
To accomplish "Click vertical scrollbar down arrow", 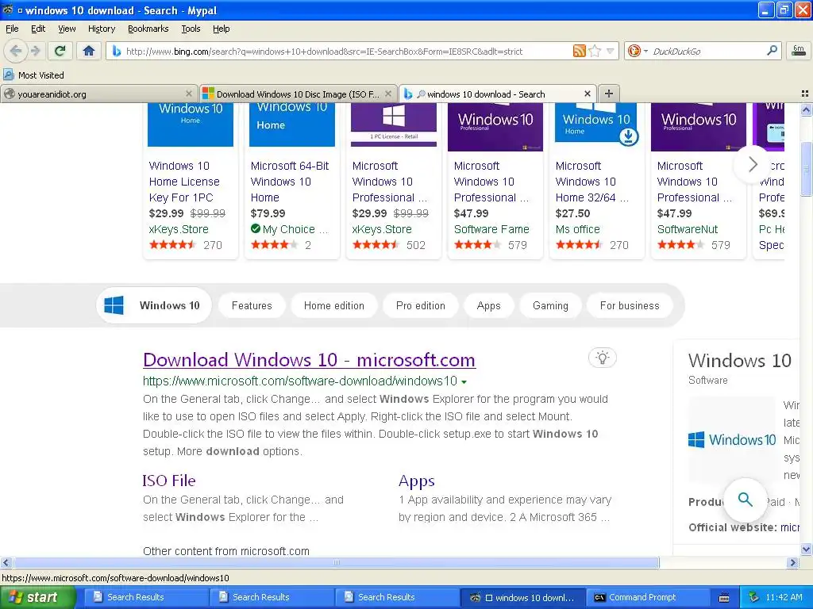I will (806, 549).
